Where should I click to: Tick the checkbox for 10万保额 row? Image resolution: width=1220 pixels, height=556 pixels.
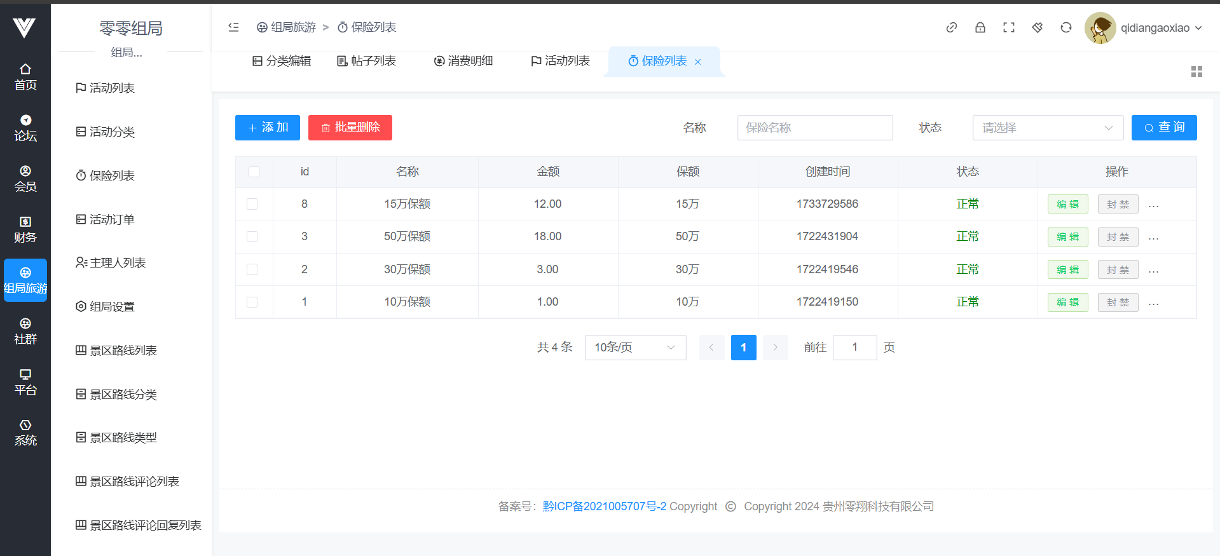(x=252, y=302)
